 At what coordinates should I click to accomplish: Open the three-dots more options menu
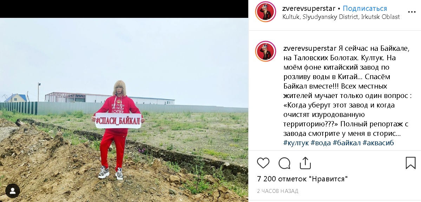(x=412, y=12)
